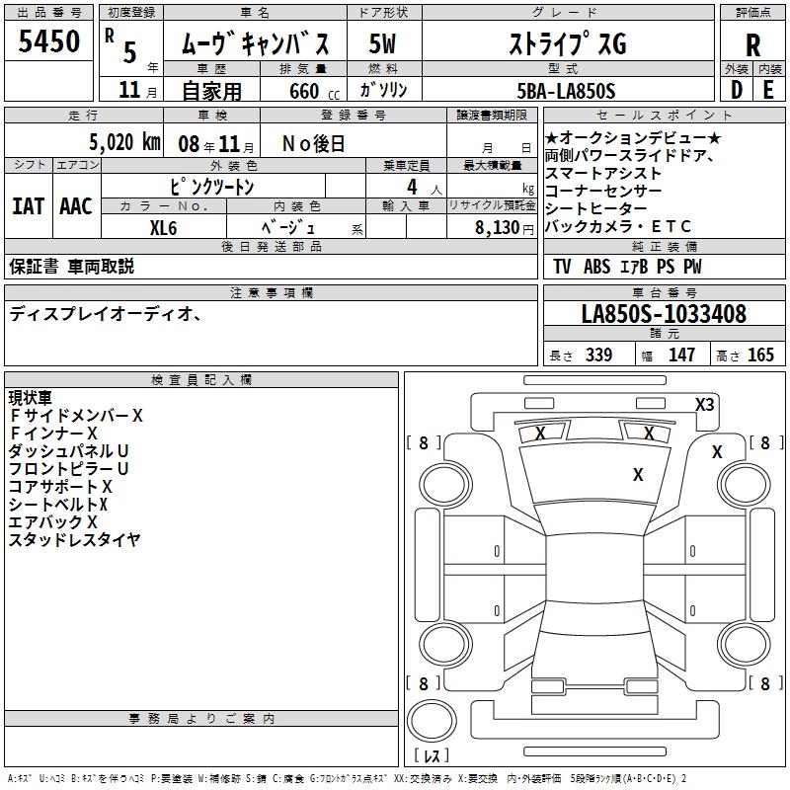The height and width of the screenshot is (790, 790).
Task: Click the overall evaluation score R
Action: (x=752, y=45)
